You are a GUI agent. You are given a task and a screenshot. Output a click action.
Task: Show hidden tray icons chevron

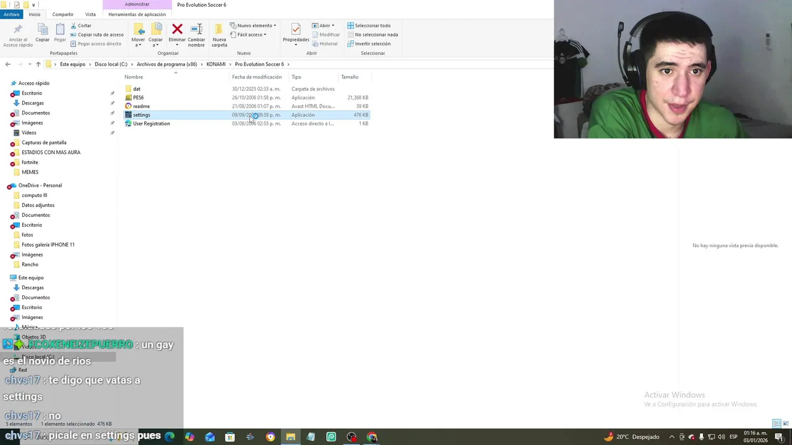[671, 437]
